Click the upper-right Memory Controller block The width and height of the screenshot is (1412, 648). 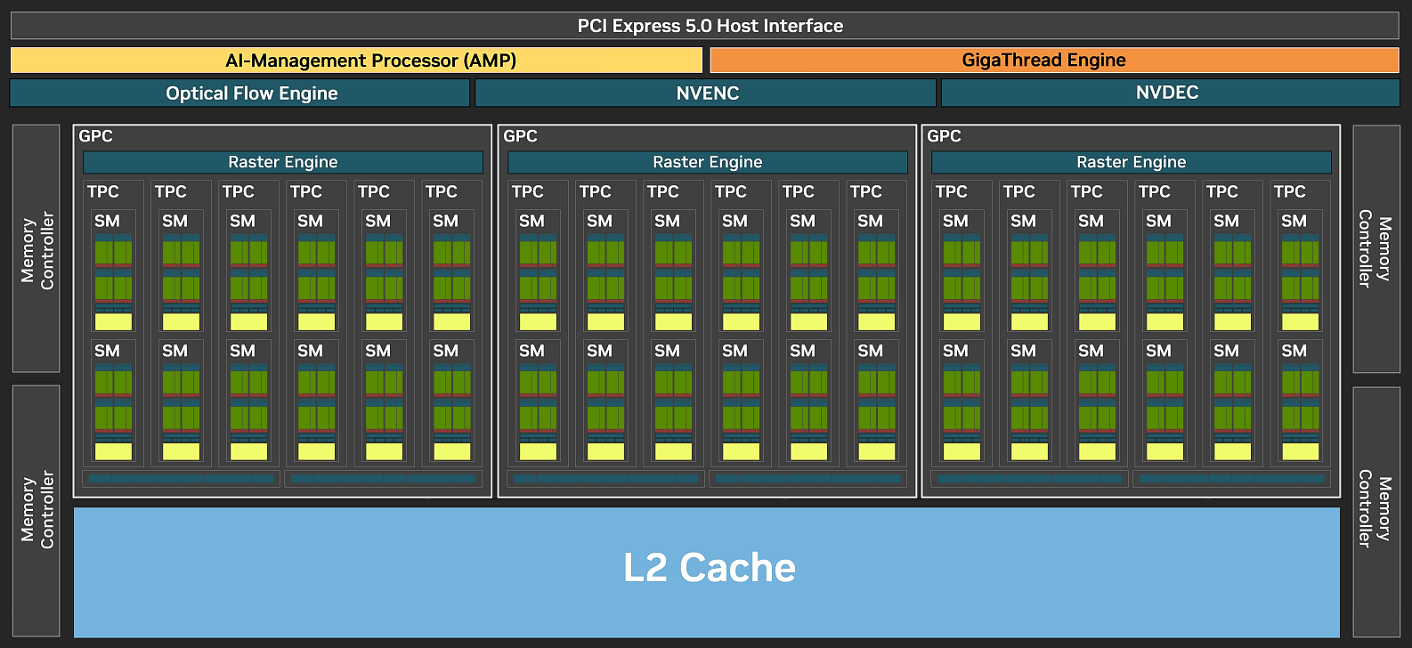1376,249
